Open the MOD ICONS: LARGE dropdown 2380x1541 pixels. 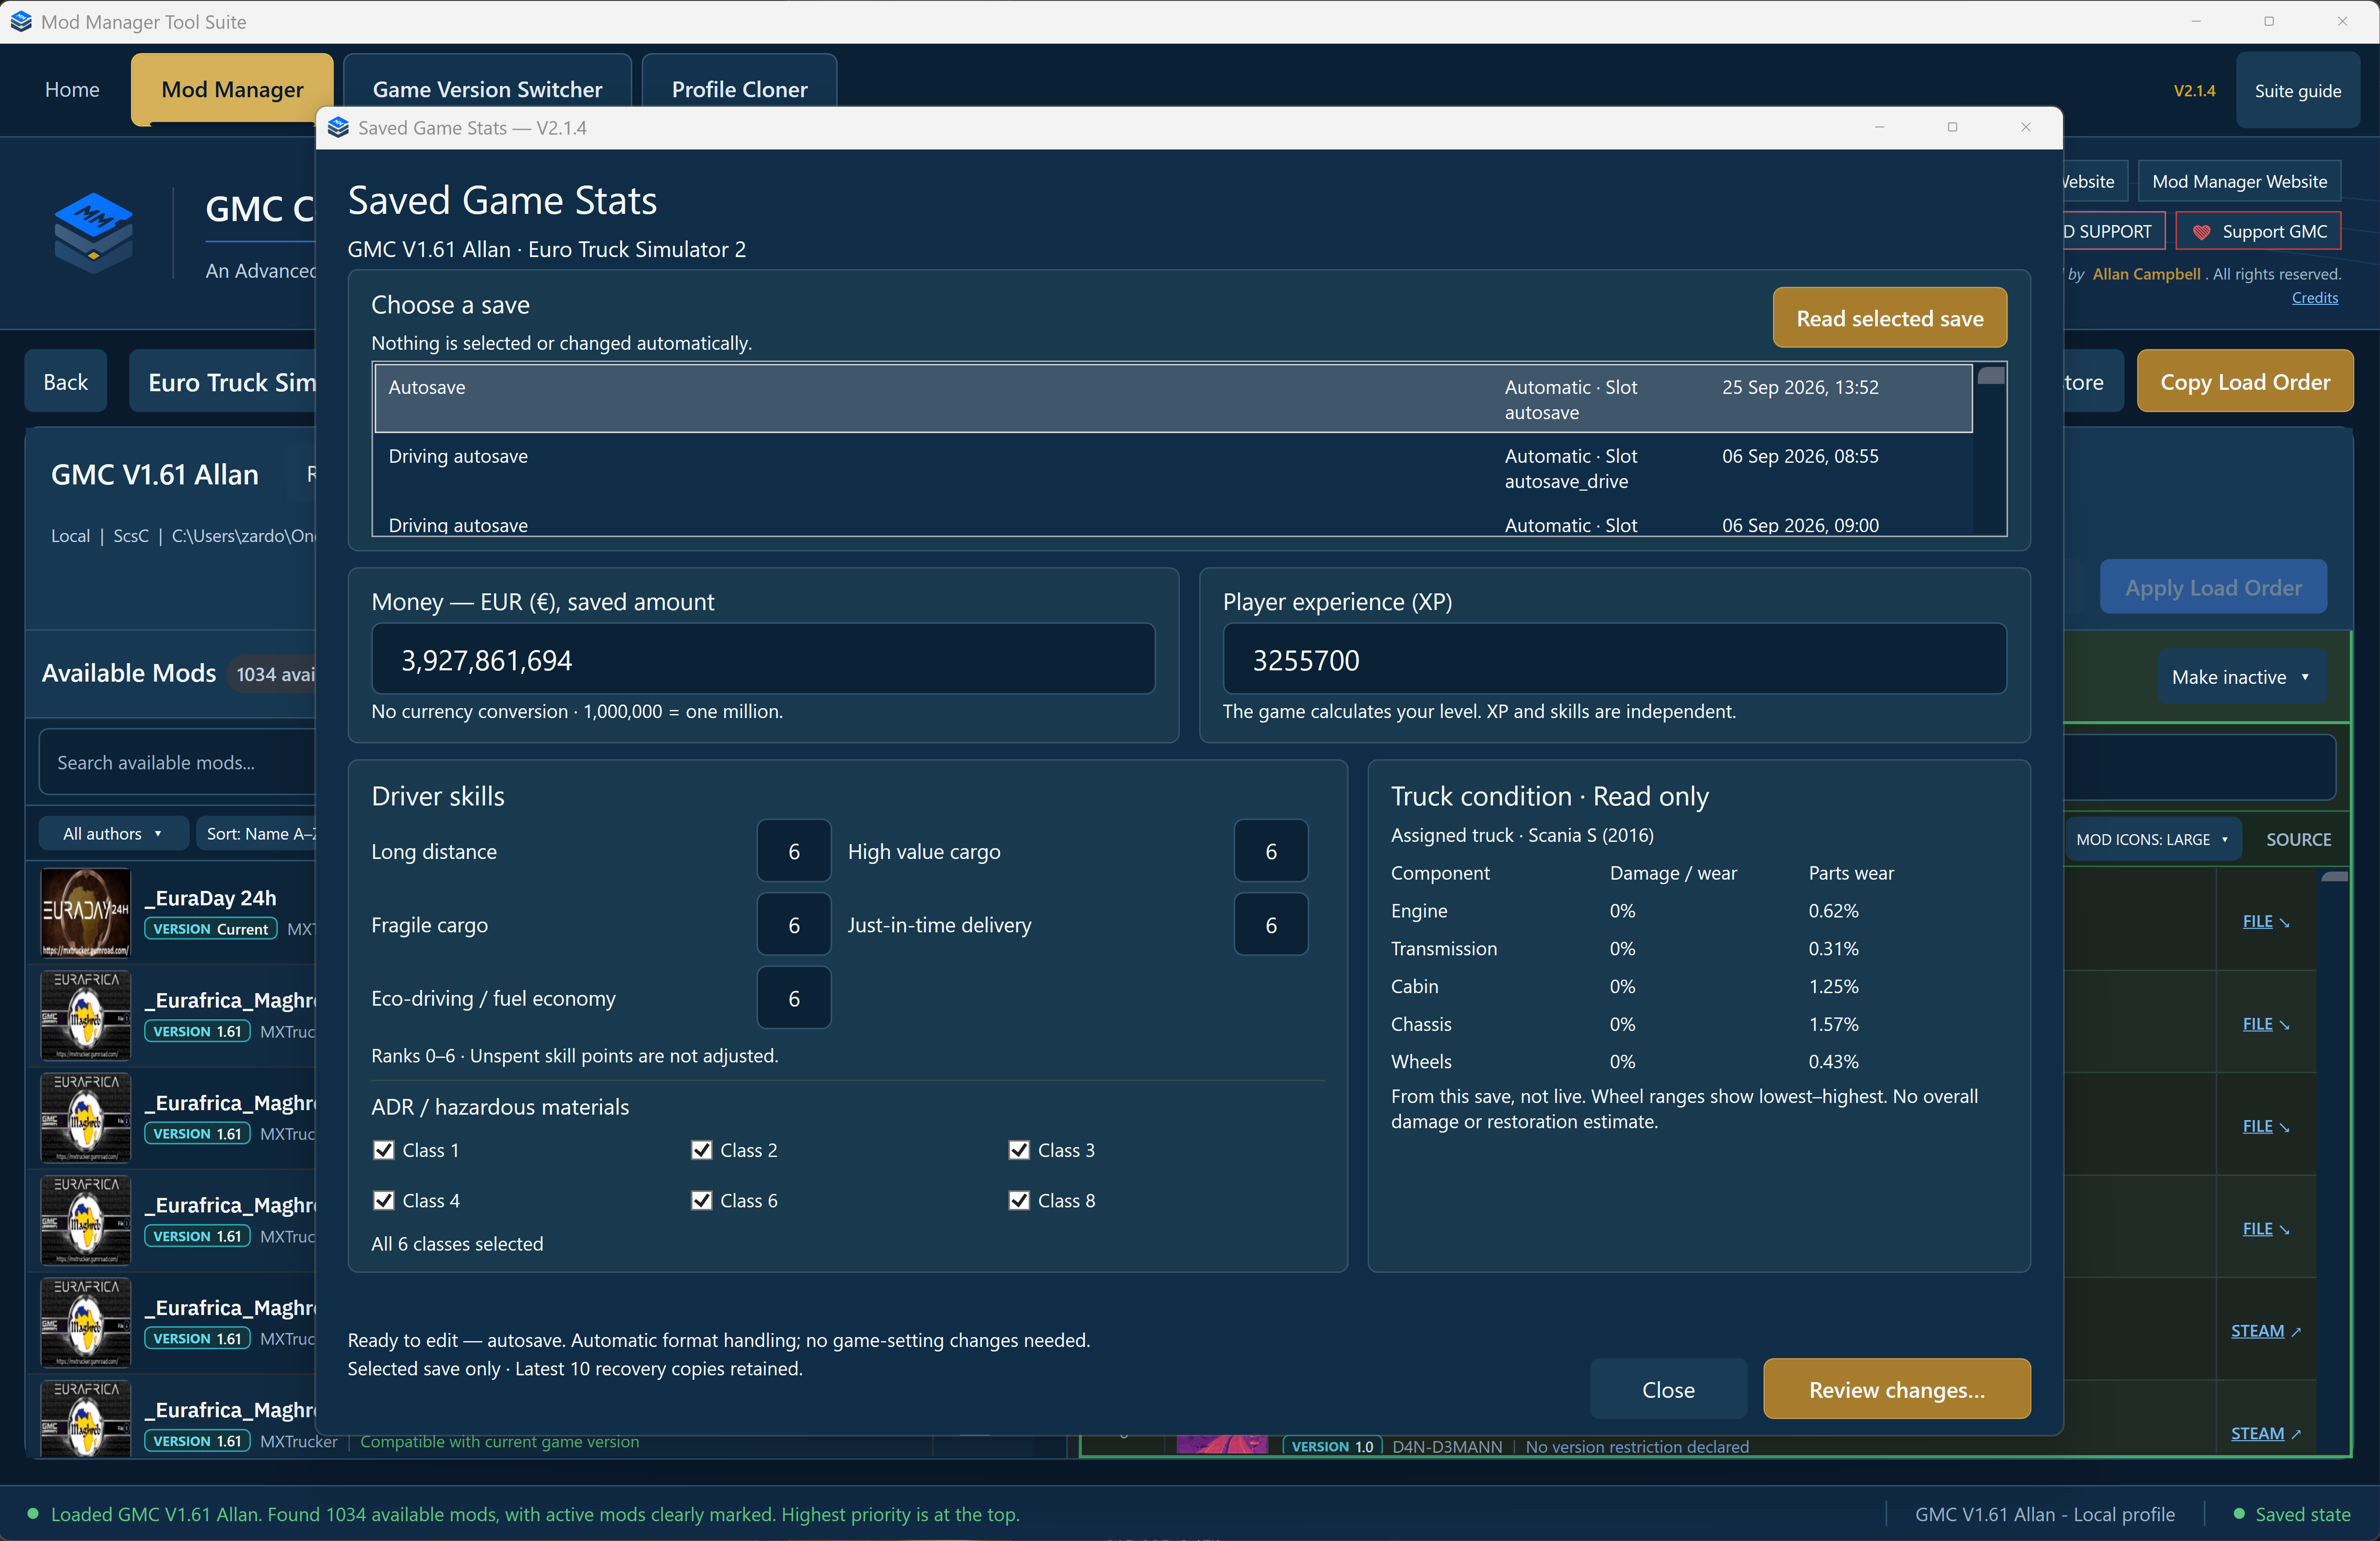(x=2152, y=839)
